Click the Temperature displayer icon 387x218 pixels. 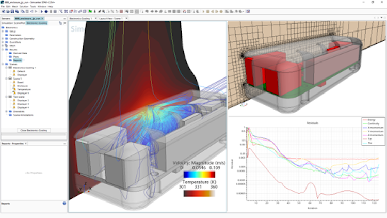[14, 89]
